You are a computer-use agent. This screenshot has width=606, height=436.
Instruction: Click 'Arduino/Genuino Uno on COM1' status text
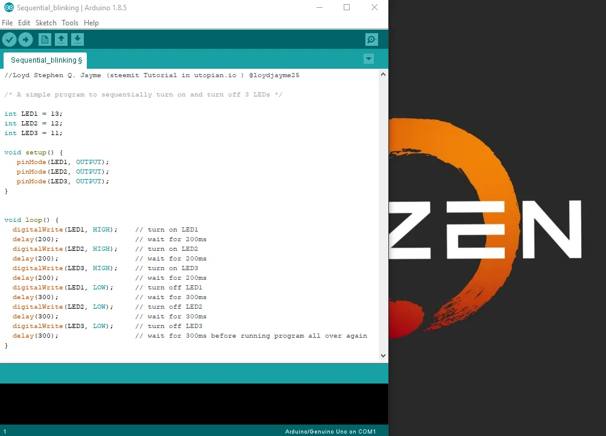coord(330,431)
